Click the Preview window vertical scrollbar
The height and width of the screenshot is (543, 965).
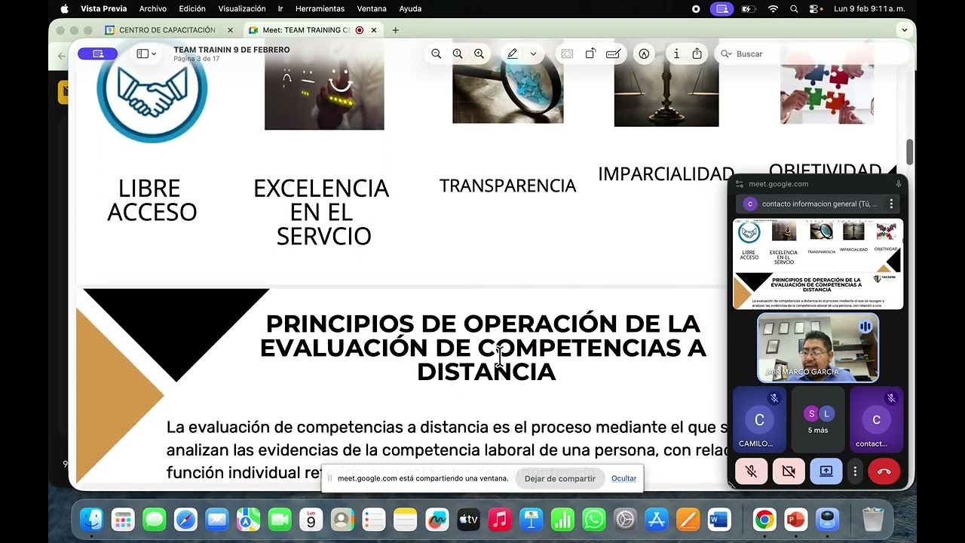click(910, 152)
